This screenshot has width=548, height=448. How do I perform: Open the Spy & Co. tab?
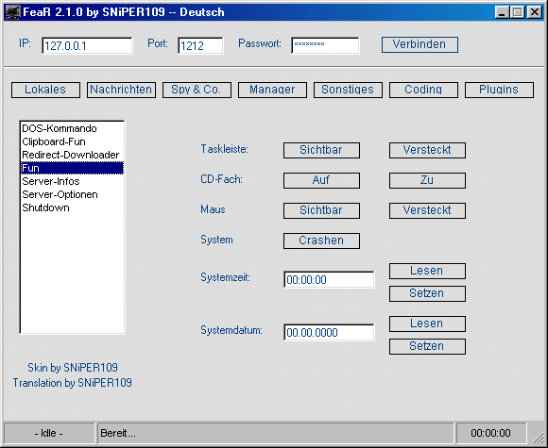(197, 90)
